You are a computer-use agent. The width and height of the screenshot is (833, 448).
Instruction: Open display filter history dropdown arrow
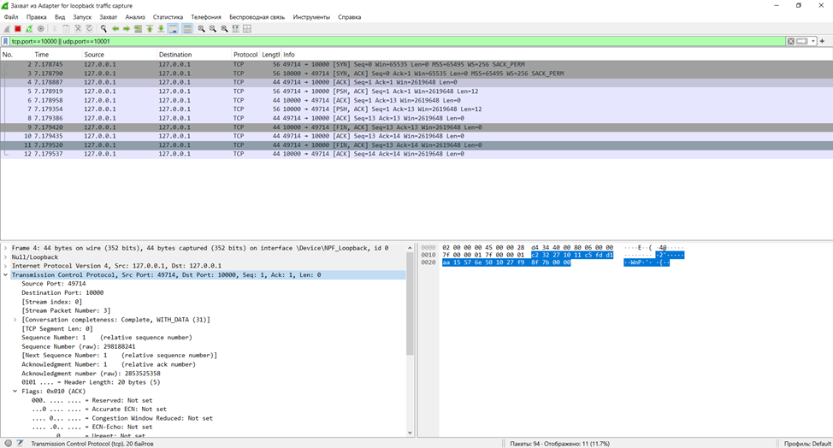pos(812,41)
